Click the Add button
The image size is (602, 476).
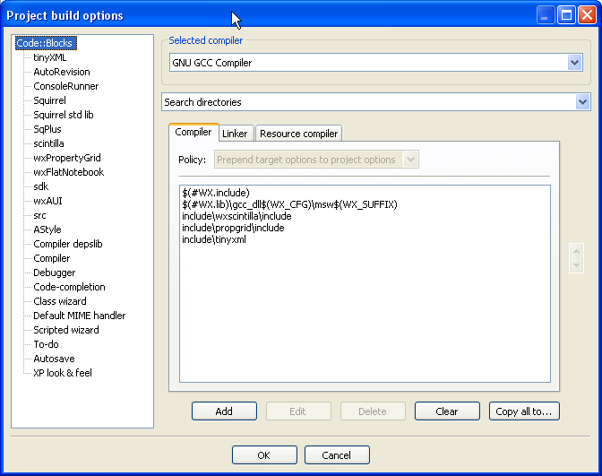[224, 411]
